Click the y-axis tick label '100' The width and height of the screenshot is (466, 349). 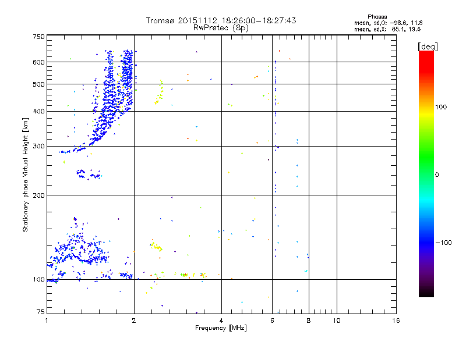pos(38,280)
